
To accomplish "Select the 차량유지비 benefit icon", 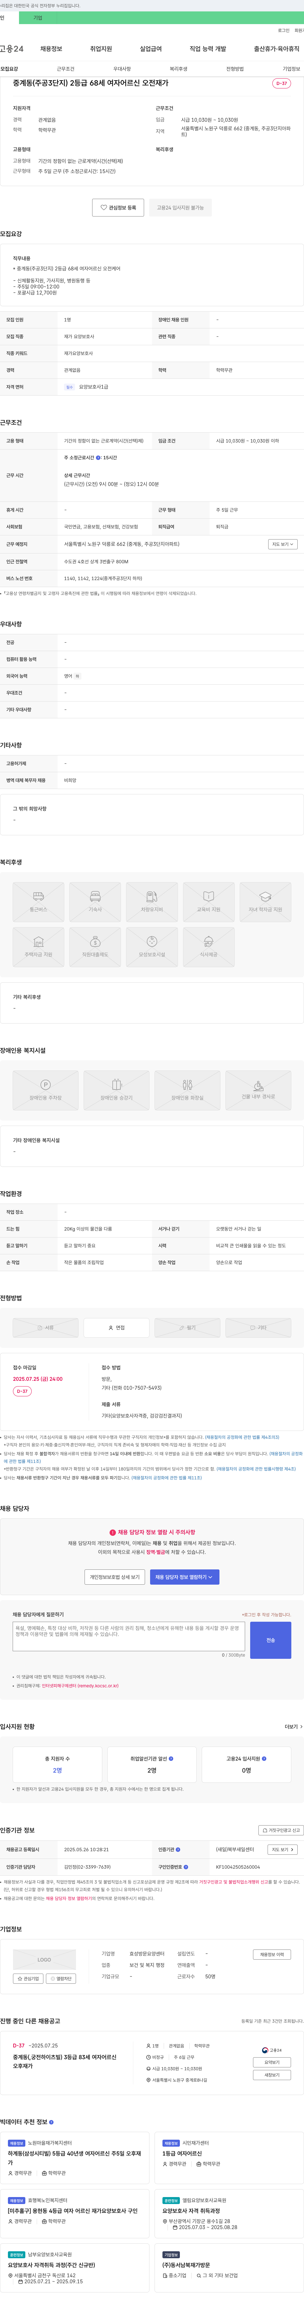I will tap(152, 902).
